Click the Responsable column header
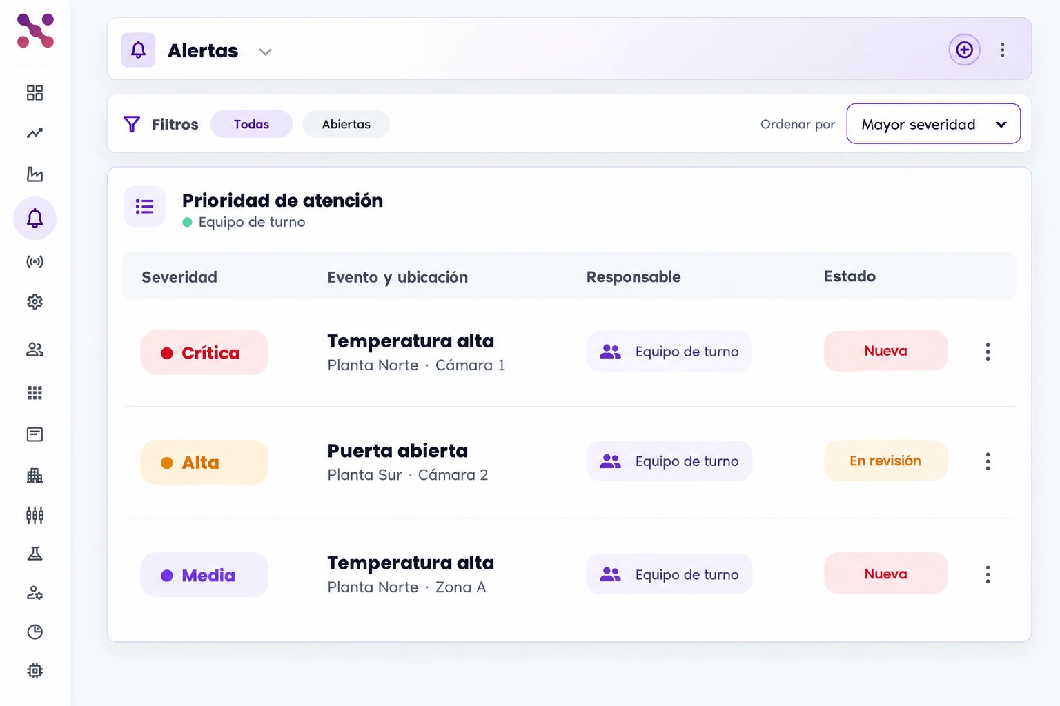Screen dimensions: 1060x706 click(634, 277)
